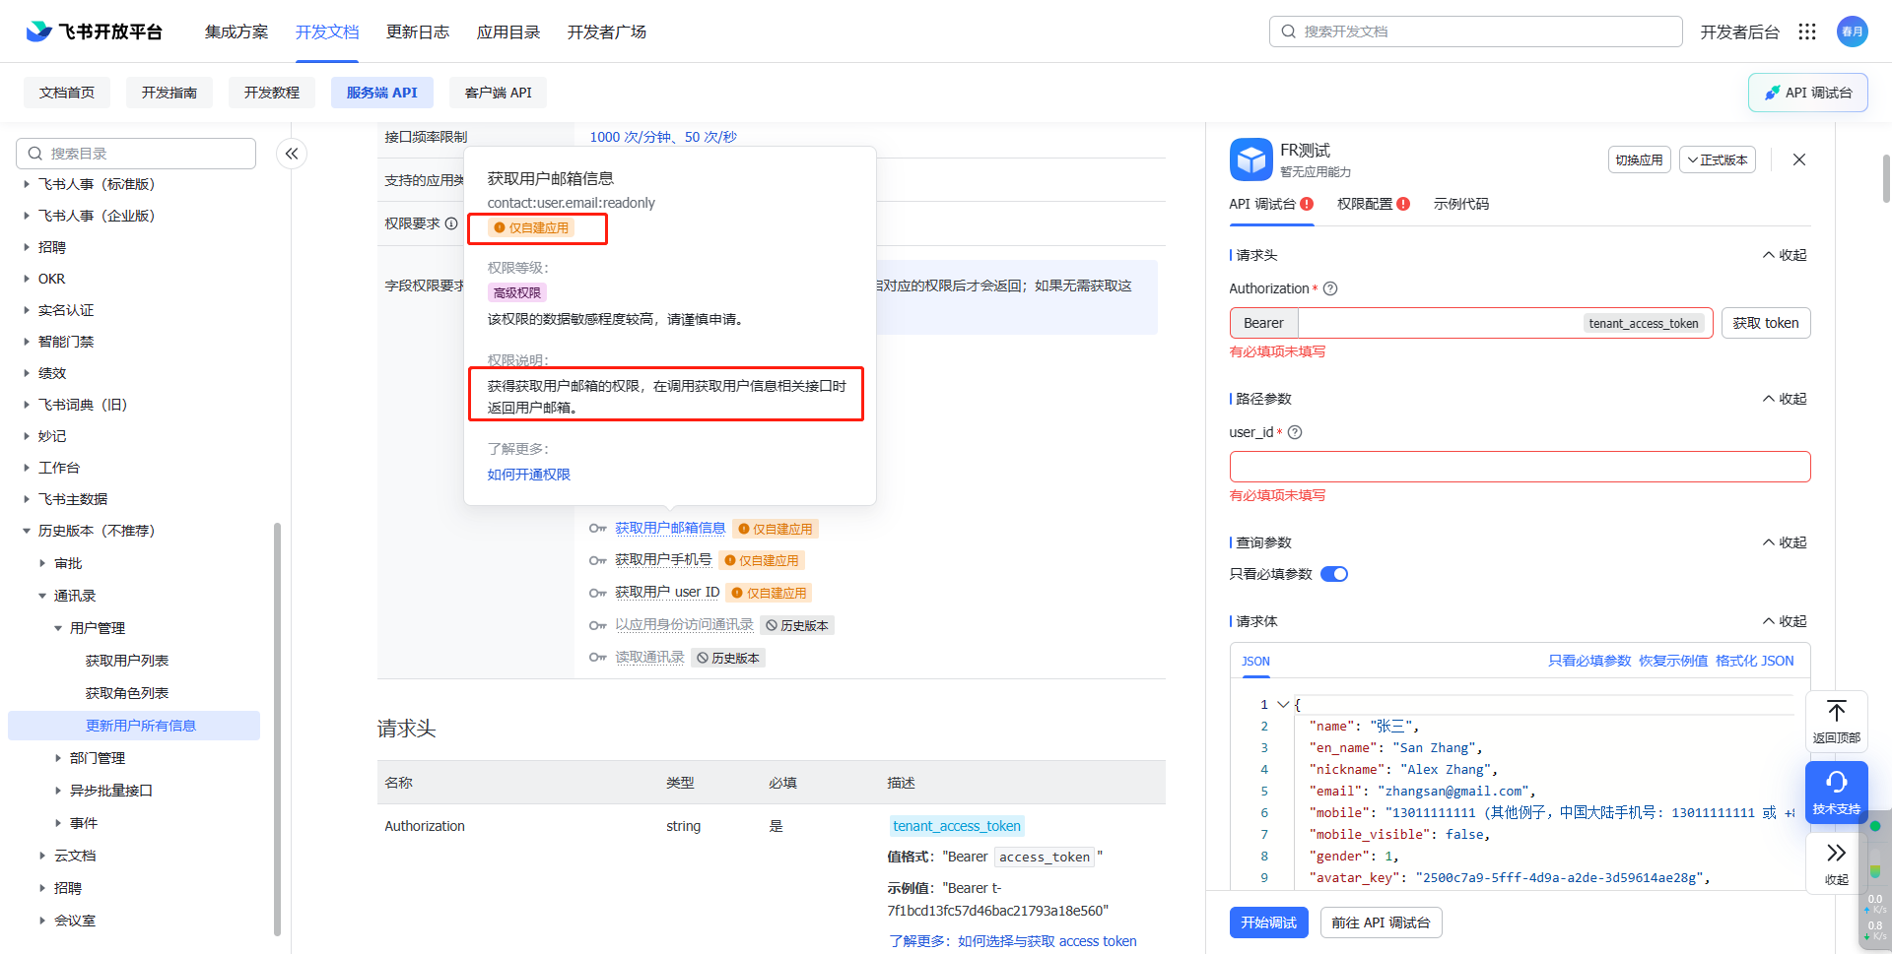Open the 正式版本 dropdown

coord(1717,159)
